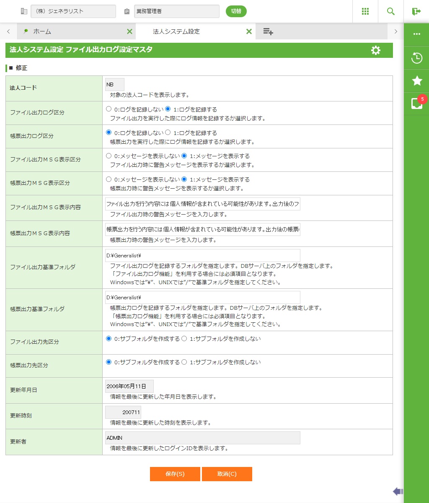Image resolution: width=429 pixels, height=503 pixels.
Task: Switch to the ホーム tab
Action: 42,31
